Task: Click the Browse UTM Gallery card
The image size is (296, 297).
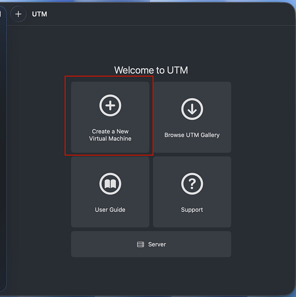Action: [192, 117]
